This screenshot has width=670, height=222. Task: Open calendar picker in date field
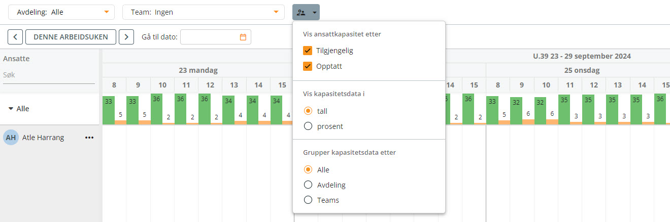tap(243, 37)
